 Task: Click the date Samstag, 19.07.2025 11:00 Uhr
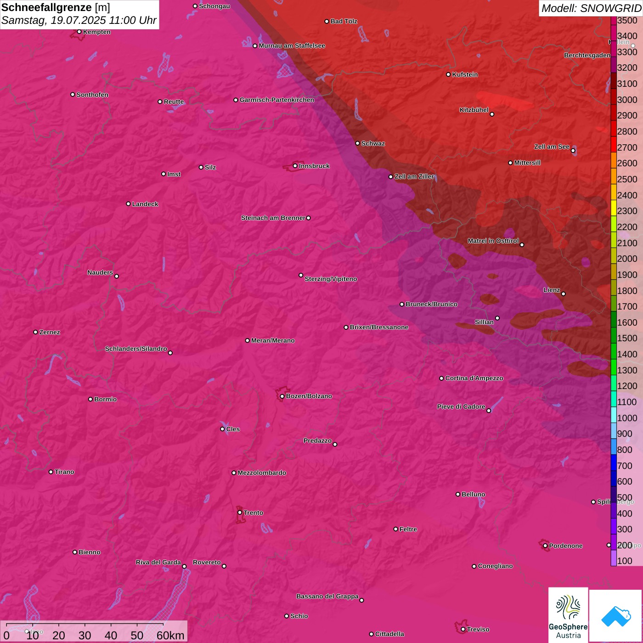click(x=79, y=21)
